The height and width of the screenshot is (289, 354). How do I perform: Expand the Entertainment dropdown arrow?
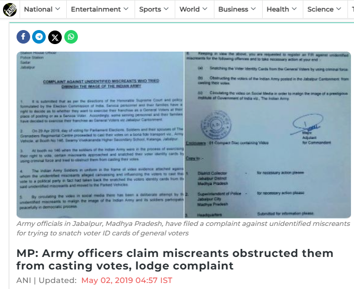click(126, 9)
